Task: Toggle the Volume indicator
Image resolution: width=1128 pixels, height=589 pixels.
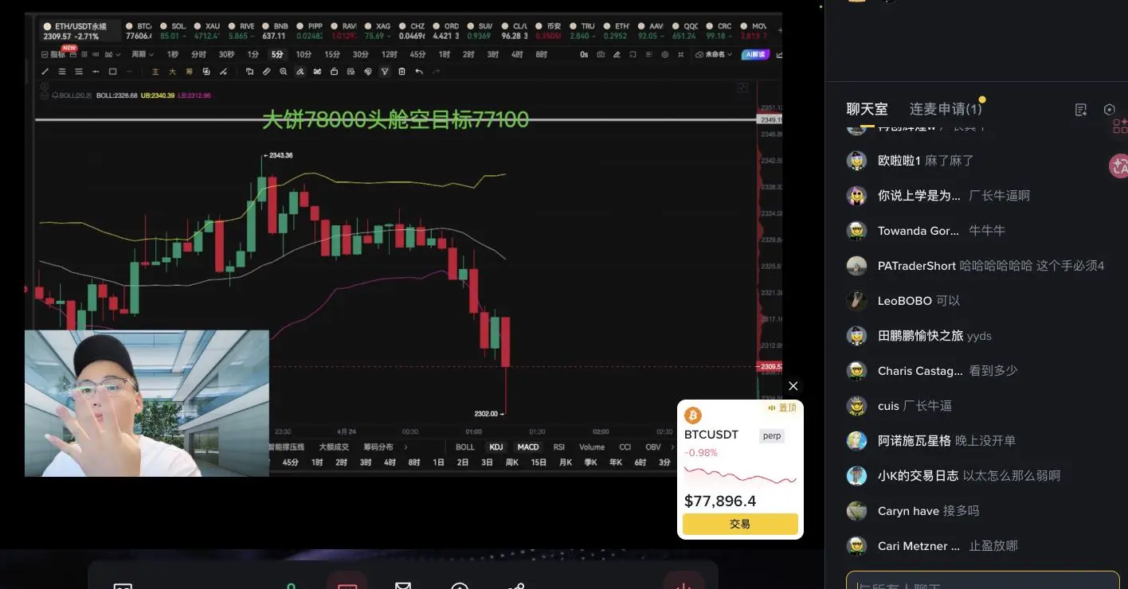Action: pos(592,447)
